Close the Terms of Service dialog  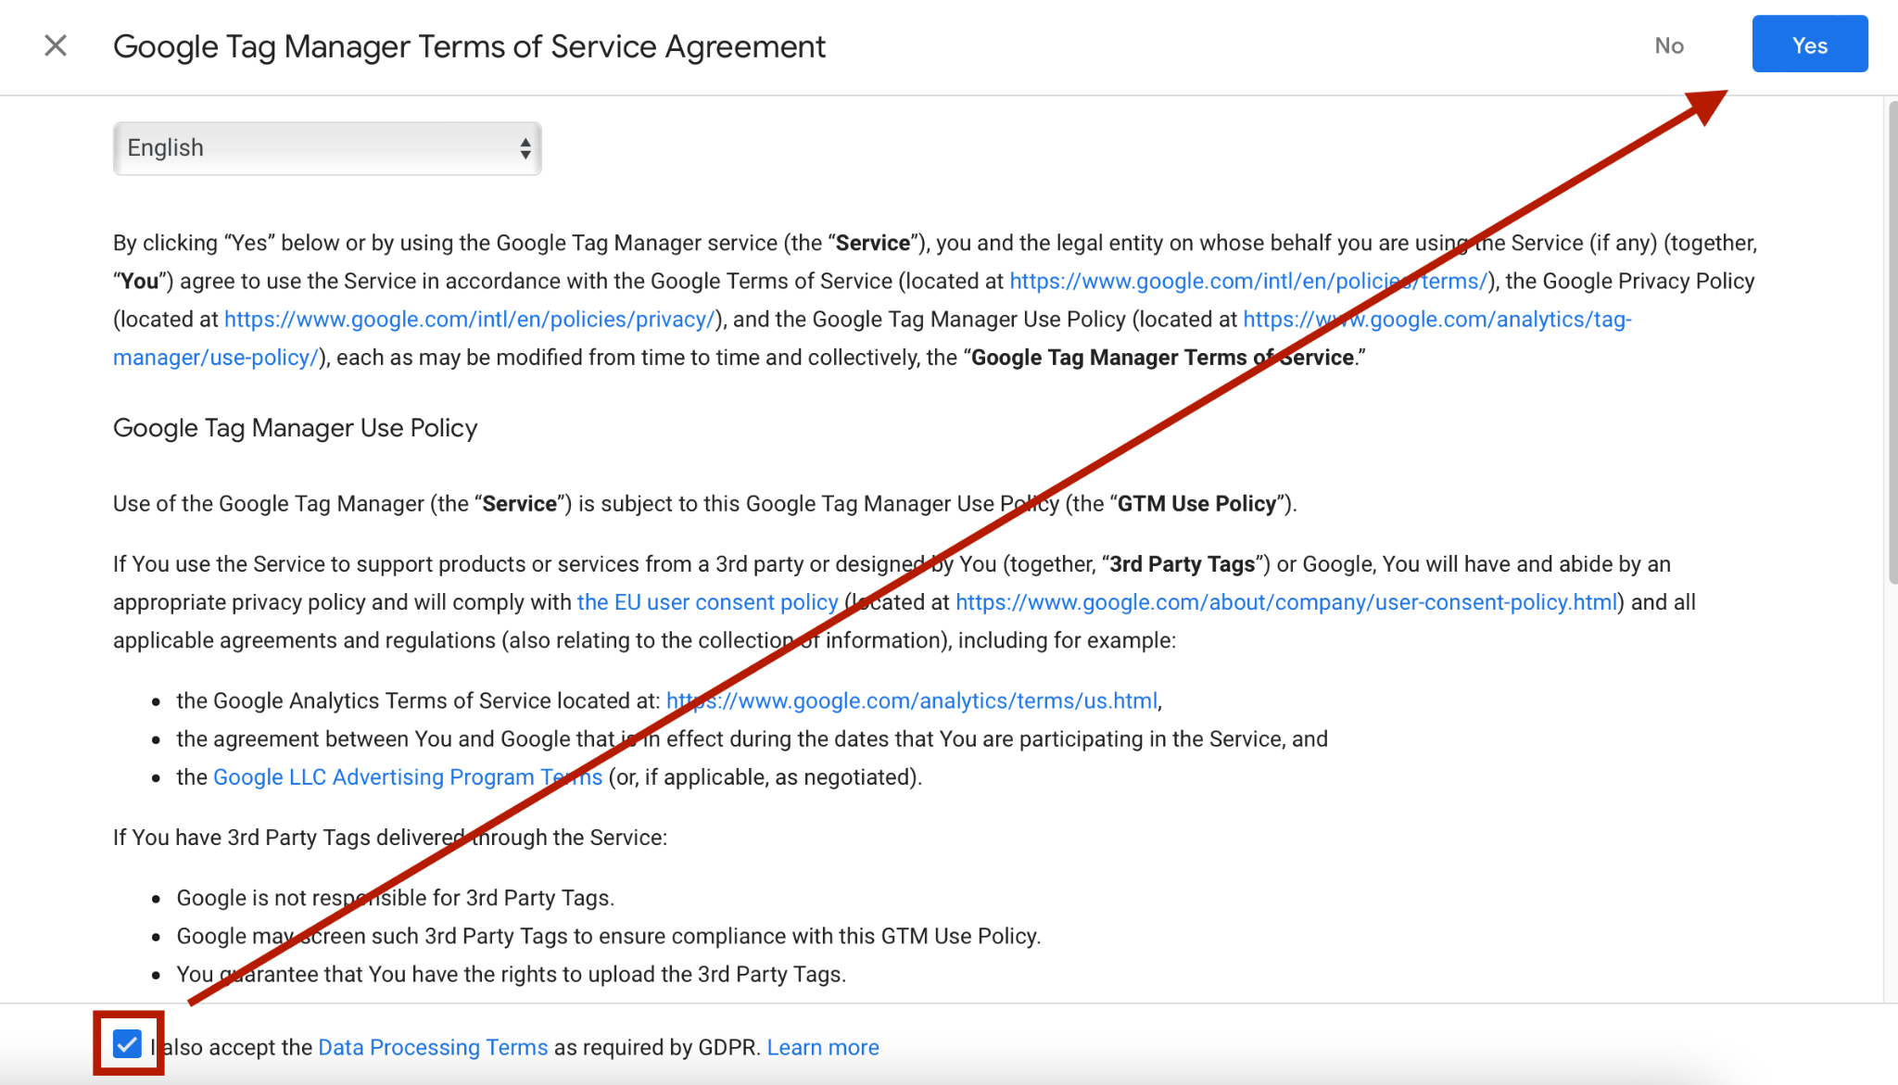pyautogui.click(x=56, y=45)
